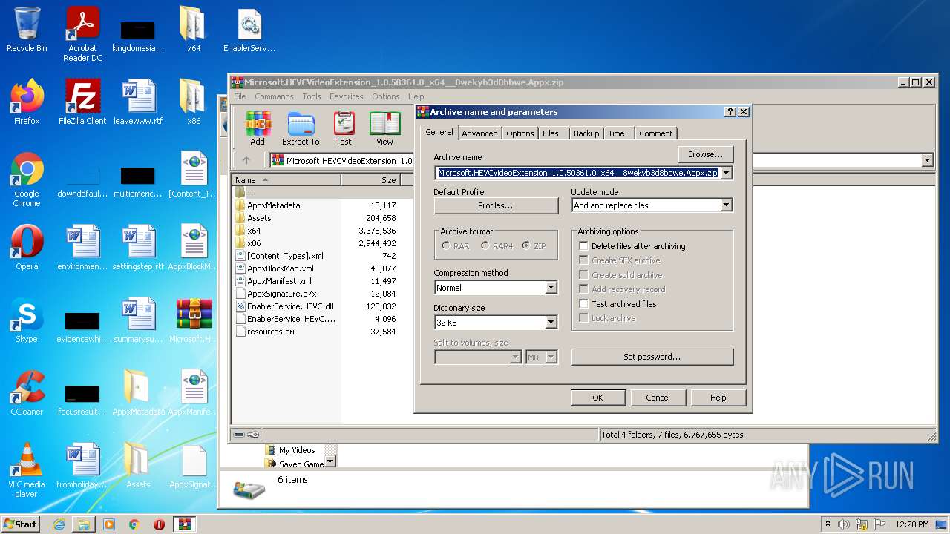Image resolution: width=950 pixels, height=534 pixels.
Task: Click the Profiles... button
Action: coord(495,205)
